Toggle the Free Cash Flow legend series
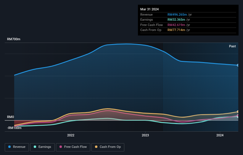The height and width of the screenshot is (155, 243). 73,147
